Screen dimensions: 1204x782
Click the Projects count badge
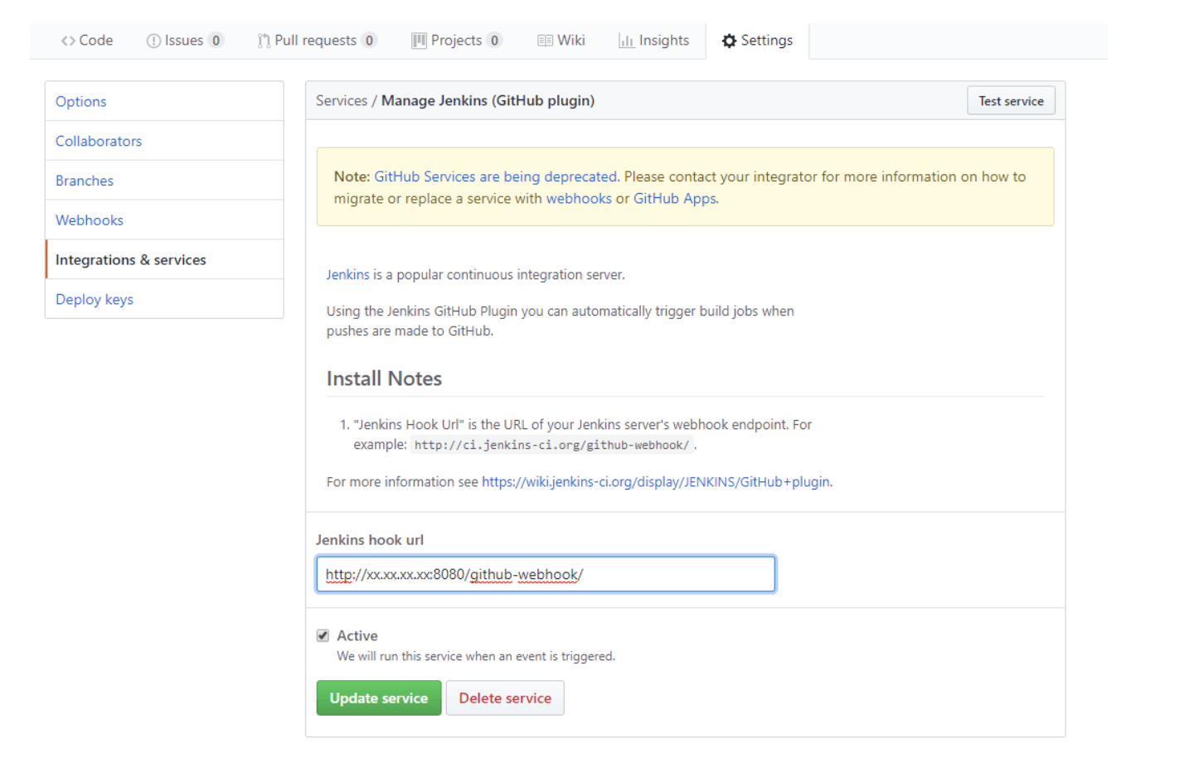tap(494, 40)
